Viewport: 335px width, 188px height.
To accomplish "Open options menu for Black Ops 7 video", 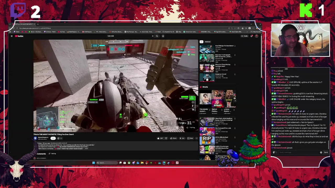I will coord(235,55).
